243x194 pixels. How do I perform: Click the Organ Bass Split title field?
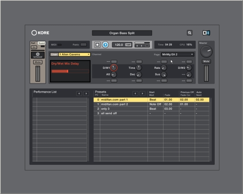coord(122,33)
